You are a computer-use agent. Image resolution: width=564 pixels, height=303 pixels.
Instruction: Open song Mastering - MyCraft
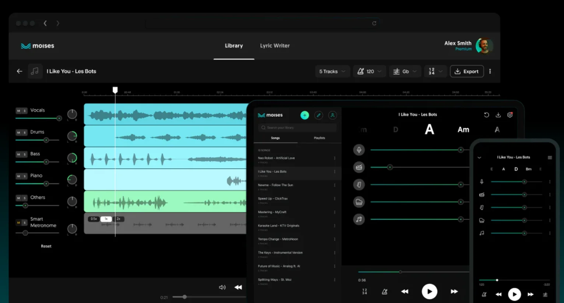297,214
